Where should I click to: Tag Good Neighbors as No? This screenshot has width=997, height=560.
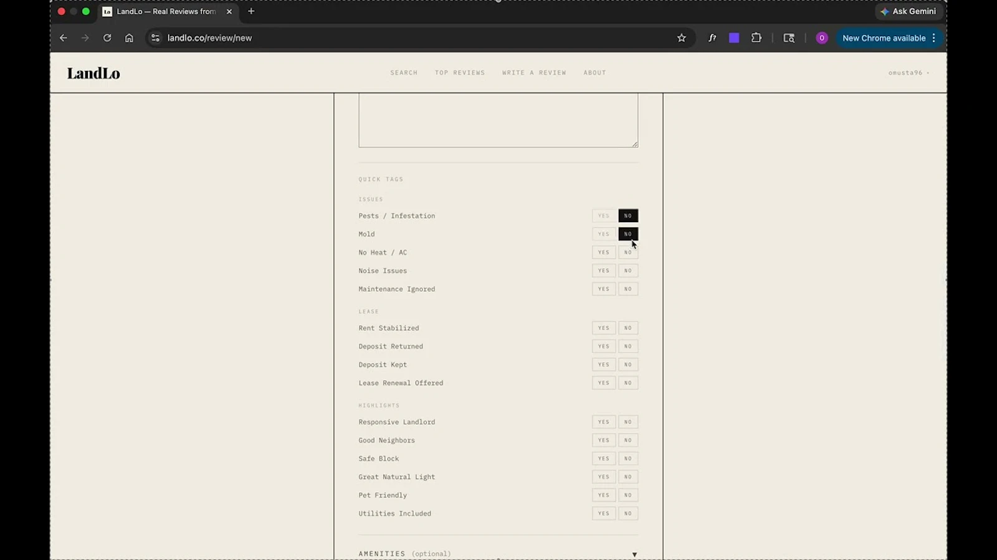(628, 440)
